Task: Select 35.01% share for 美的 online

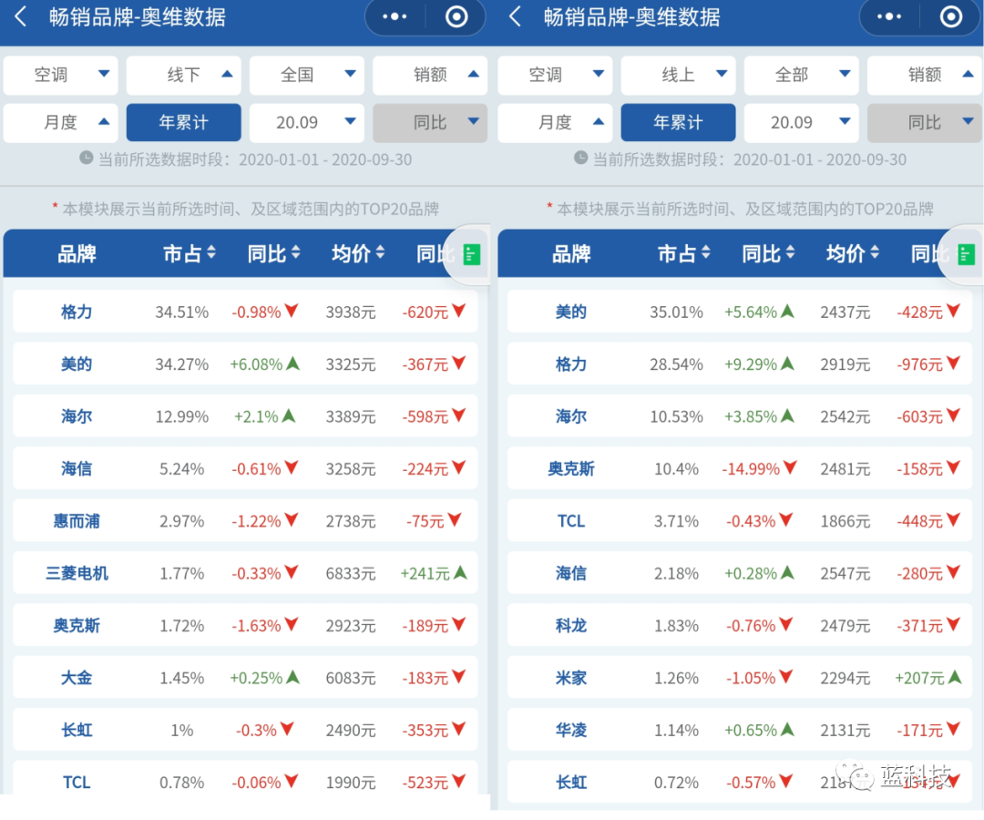Action: [x=676, y=312]
